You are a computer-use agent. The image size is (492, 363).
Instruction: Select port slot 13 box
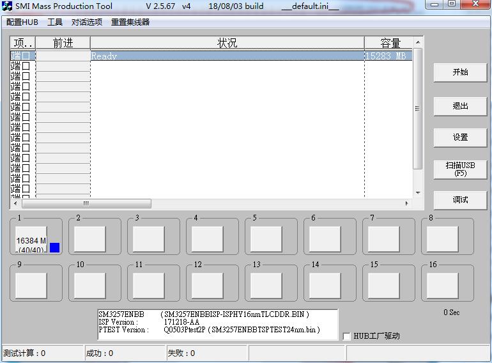pos(266,286)
